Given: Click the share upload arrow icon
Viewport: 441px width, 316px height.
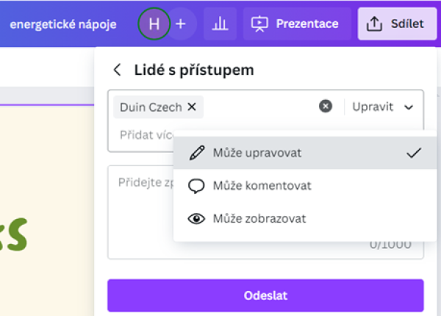Looking at the screenshot, I should (x=374, y=24).
